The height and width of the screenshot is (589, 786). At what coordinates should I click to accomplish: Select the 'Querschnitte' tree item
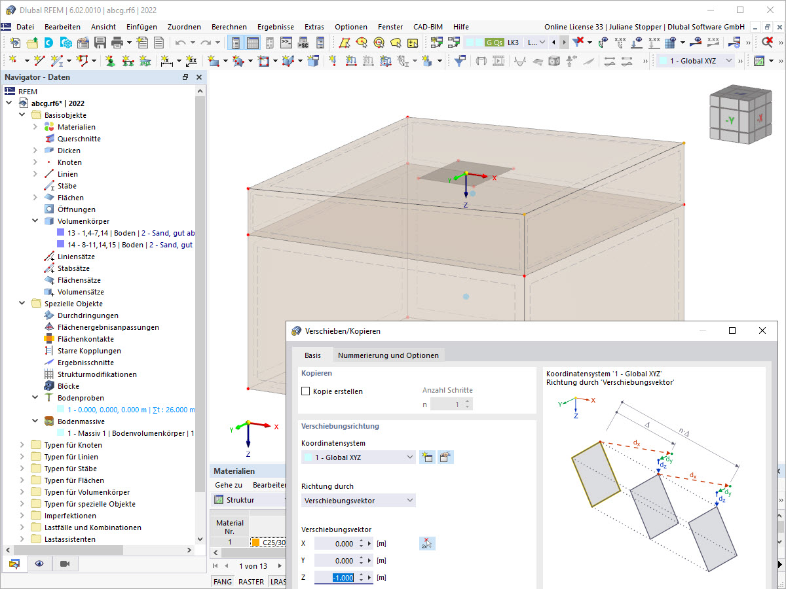(x=73, y=139)
